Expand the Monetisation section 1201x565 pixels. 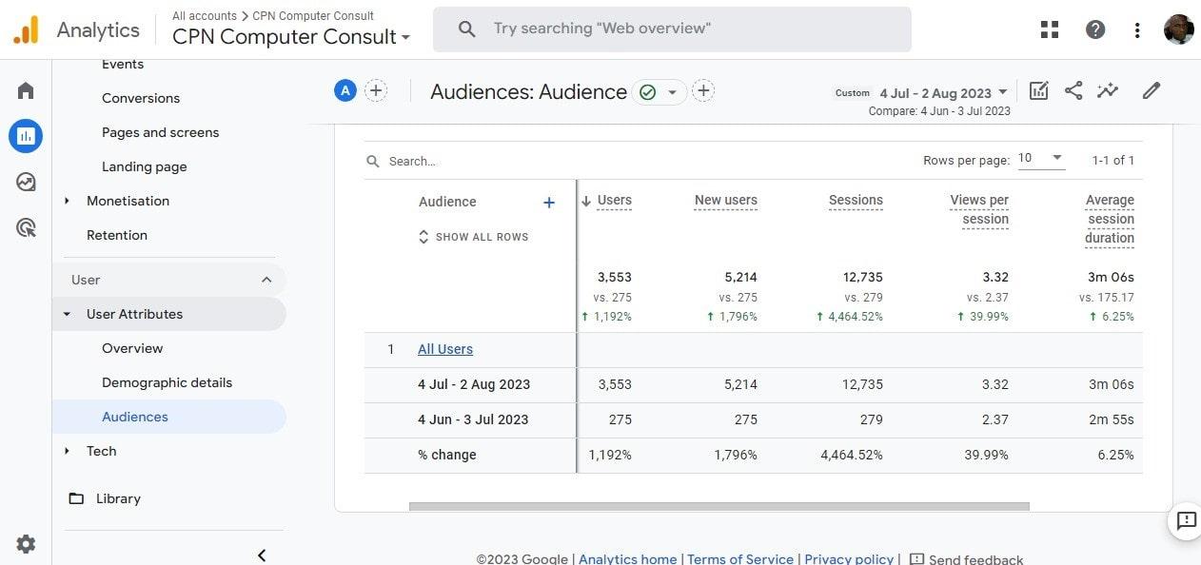67,201
